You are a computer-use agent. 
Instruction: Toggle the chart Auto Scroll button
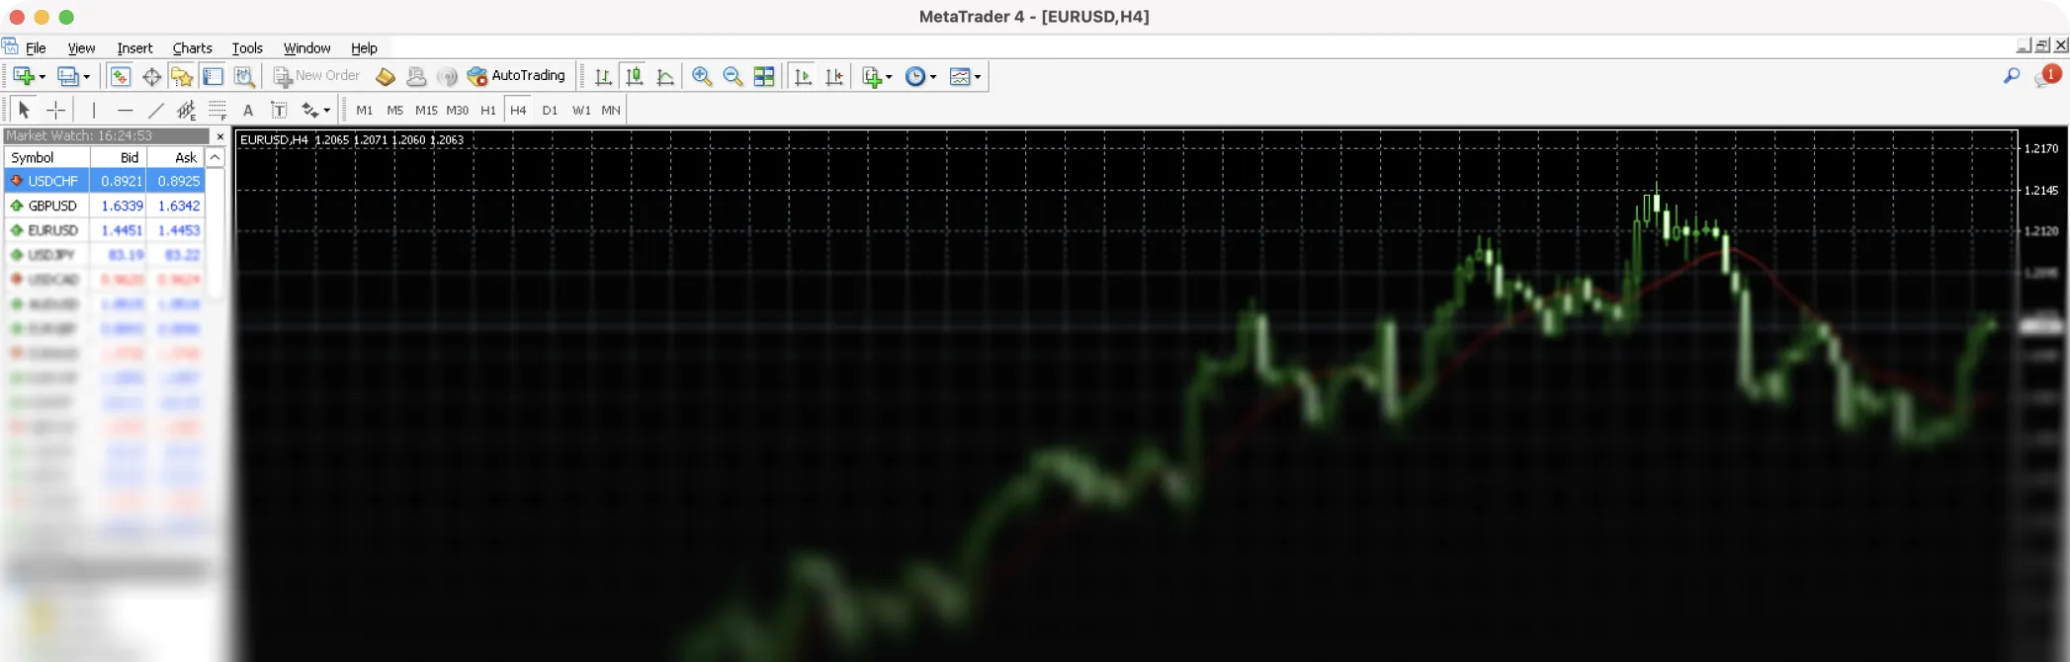(803, 76)
